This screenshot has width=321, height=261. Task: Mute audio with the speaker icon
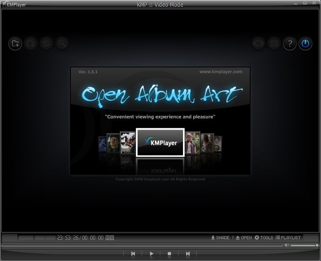pyautogui.click(x=287, y=245)
